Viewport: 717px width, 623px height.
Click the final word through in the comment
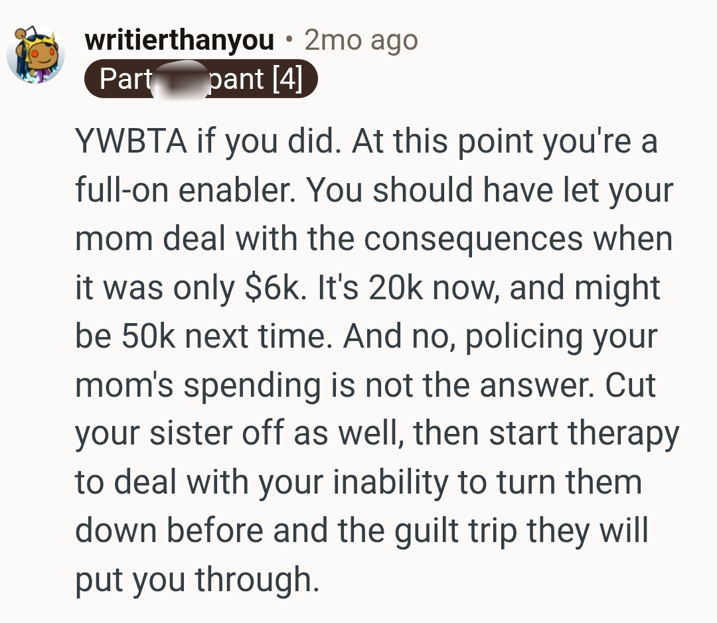pos(257,581)
